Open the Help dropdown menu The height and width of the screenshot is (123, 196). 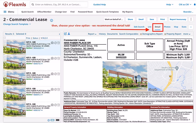click(x=170, y=4)
